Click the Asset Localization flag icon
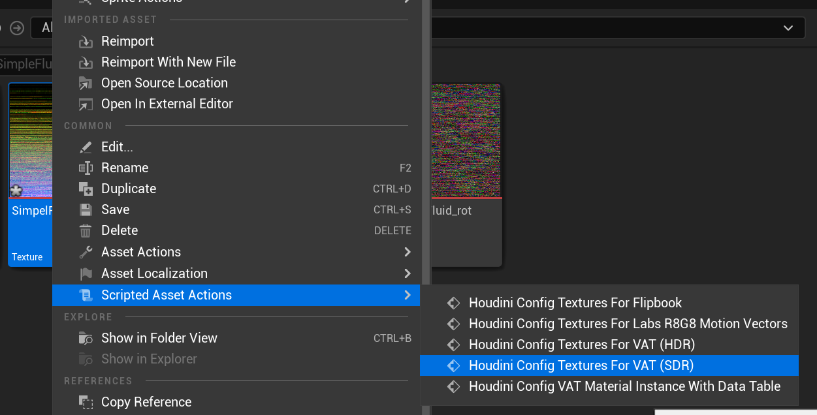 pyautogui.click(x=86, y=274)
